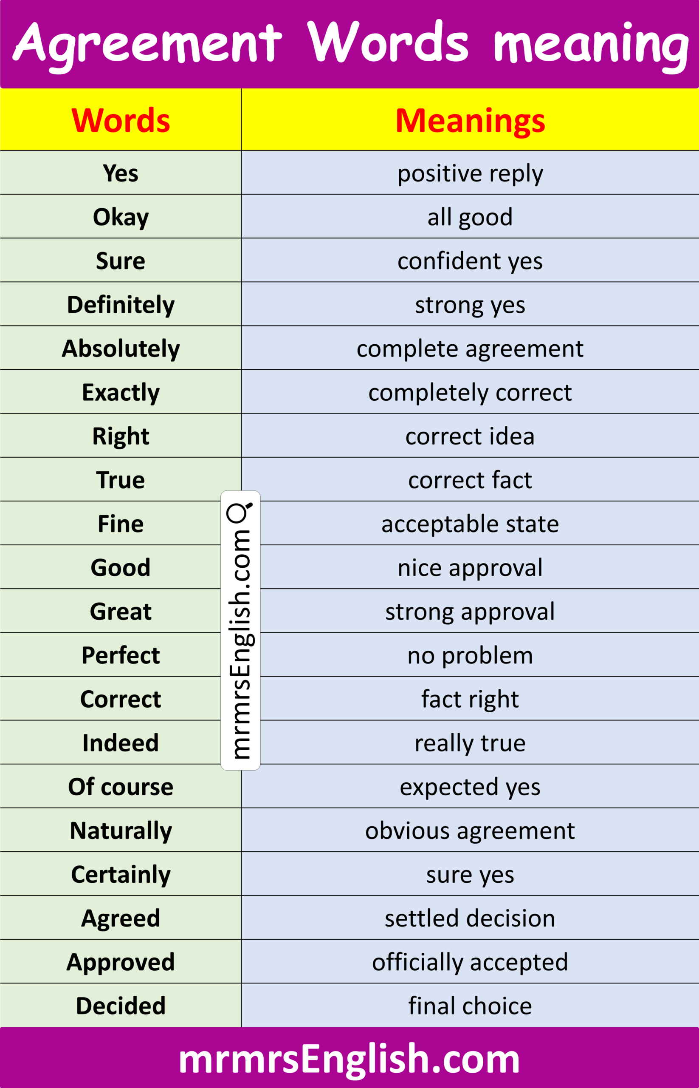Click the magnifying glass icon in watermark

(x=239, y=513)
